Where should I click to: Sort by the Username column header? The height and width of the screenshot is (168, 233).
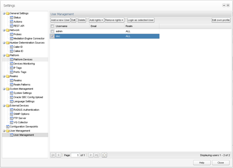coord(72,26)
